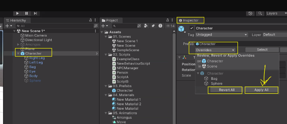
Task: Collapse the 03. Prefabs folder
Action: click(106, 86)
